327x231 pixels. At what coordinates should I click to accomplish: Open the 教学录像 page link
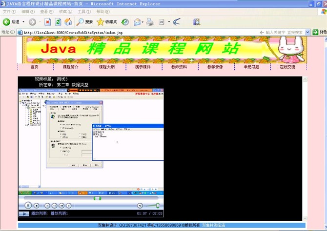[x=215, y=67]
